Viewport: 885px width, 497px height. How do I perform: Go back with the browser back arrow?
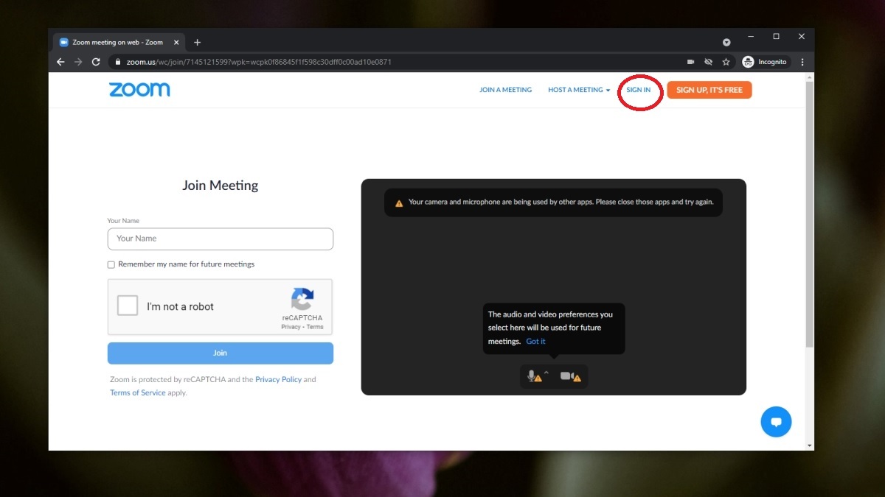(x=60, y=62)
